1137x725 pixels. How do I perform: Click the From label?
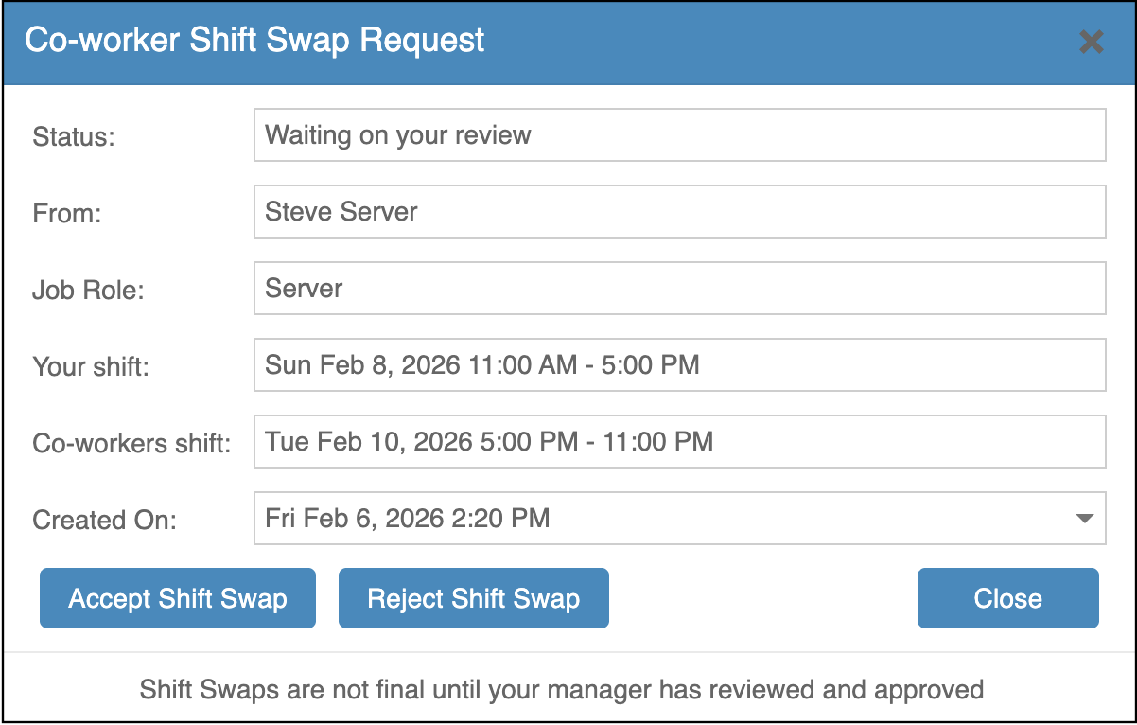click(x=66, y=214)
